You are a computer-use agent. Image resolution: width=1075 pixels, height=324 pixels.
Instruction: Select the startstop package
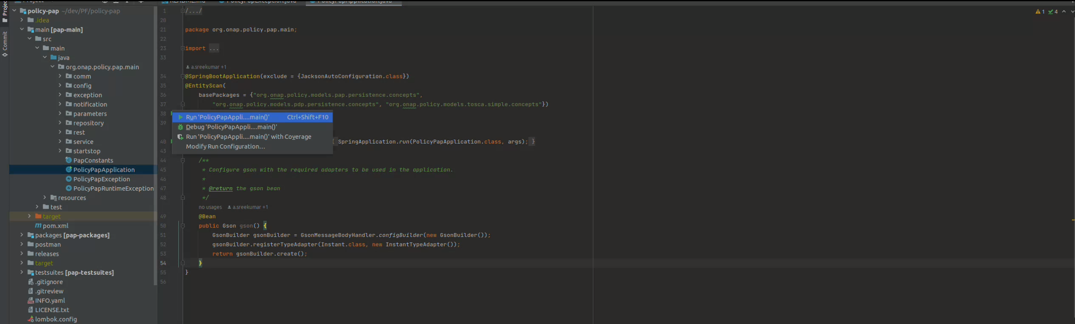pyautogui.click(x=87, y=151)
